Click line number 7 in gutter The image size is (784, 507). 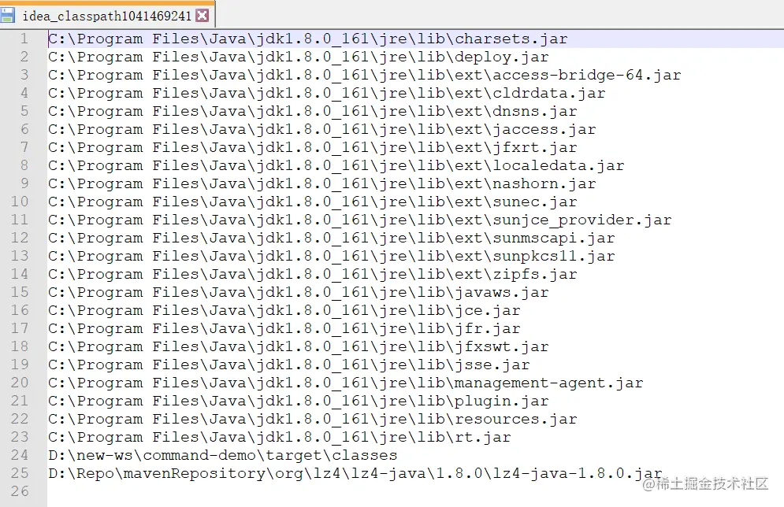pos(24,147)
